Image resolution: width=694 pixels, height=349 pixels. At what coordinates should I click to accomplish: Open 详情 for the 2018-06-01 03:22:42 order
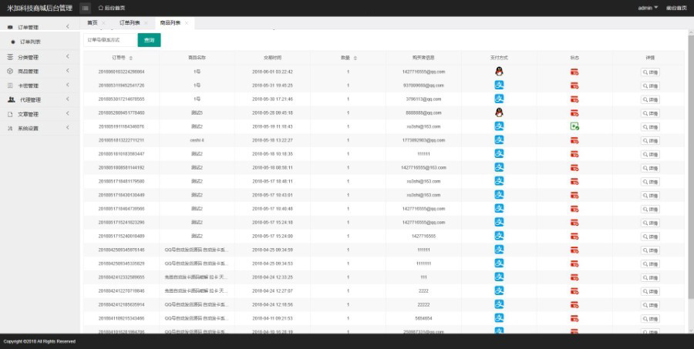click(x=650, y=72)
